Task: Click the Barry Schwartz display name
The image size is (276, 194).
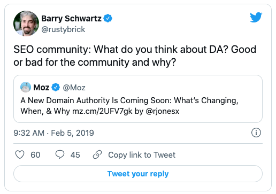Action: [71, 19]
